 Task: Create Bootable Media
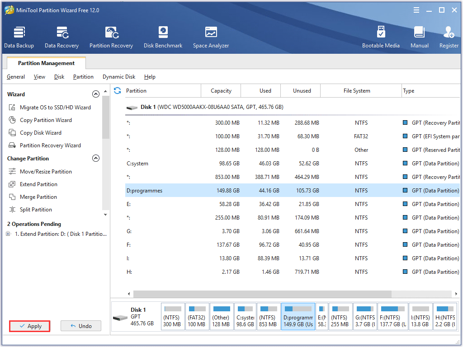pos(381,38)
